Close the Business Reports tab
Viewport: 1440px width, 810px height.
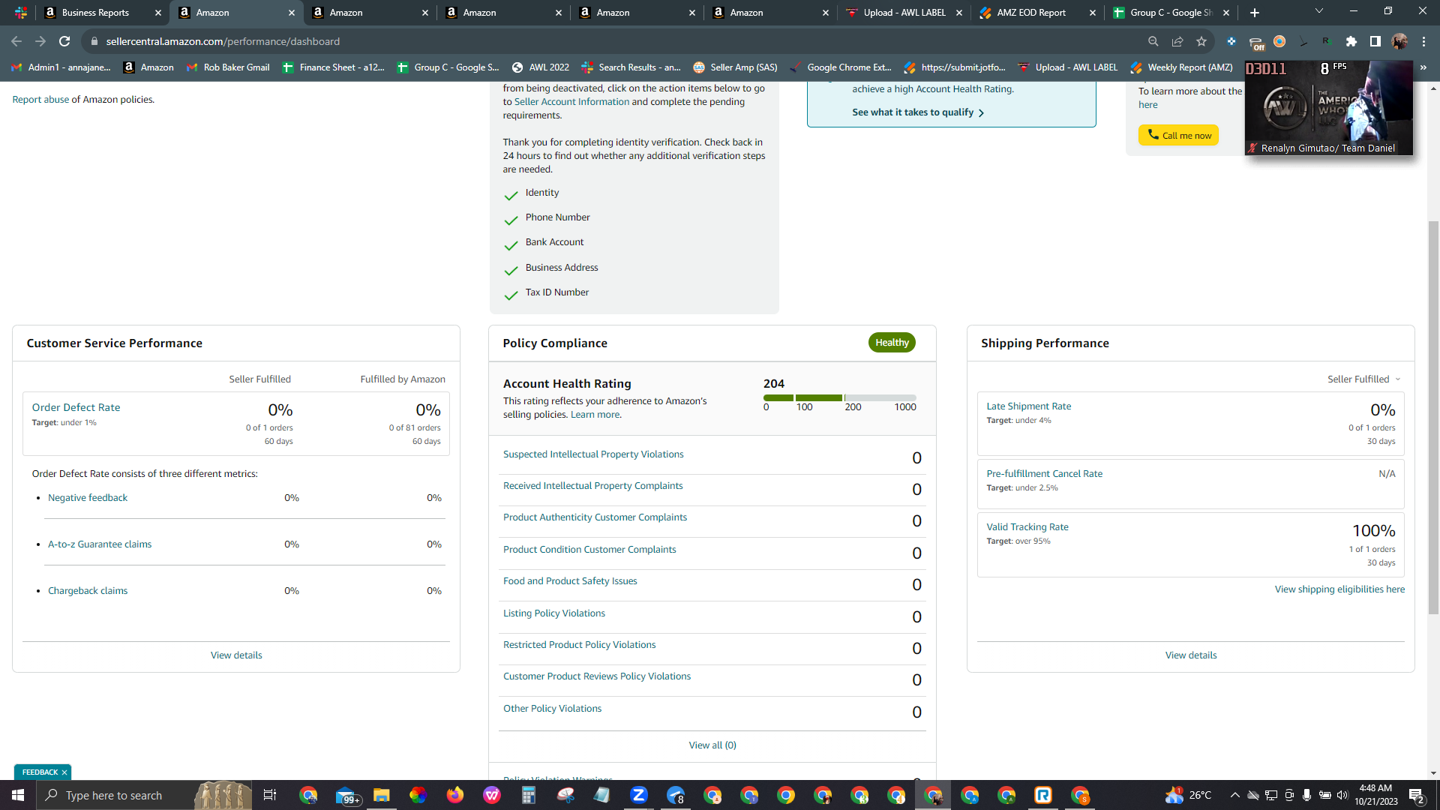click(158, 13)
